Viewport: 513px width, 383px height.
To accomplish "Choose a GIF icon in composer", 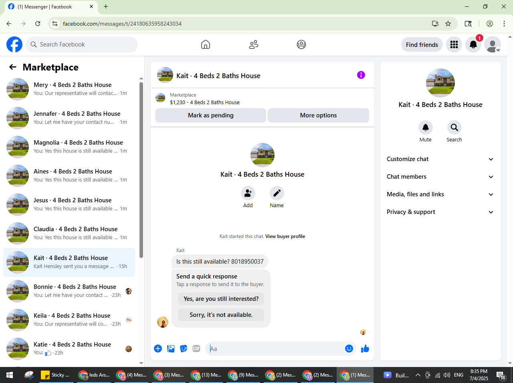I will [x=196, y=349].
